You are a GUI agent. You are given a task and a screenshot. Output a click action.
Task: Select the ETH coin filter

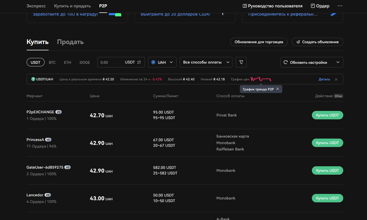tap(68, 62)
